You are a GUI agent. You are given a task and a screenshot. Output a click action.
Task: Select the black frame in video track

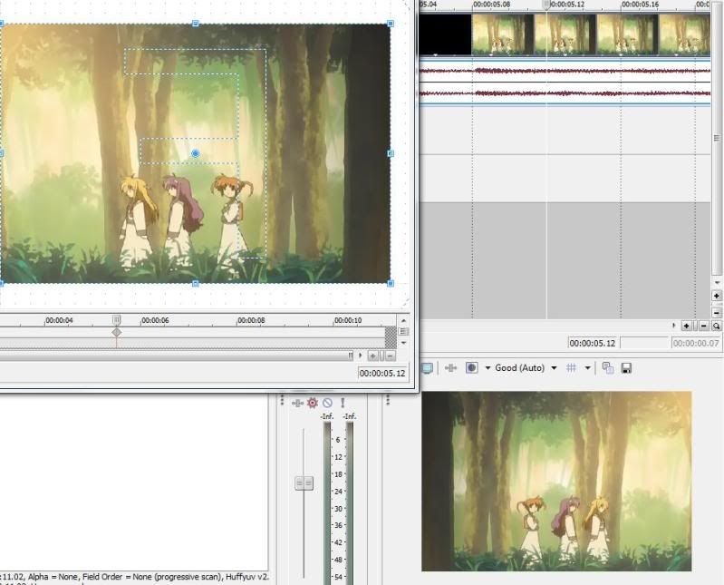(445, 34)
